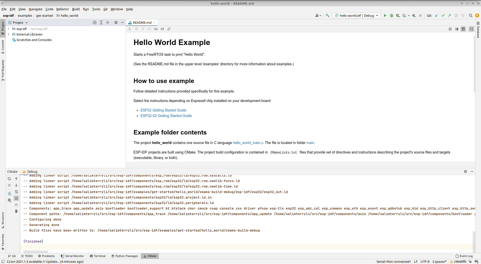Switch to editor and preview mode

point(457,29)
